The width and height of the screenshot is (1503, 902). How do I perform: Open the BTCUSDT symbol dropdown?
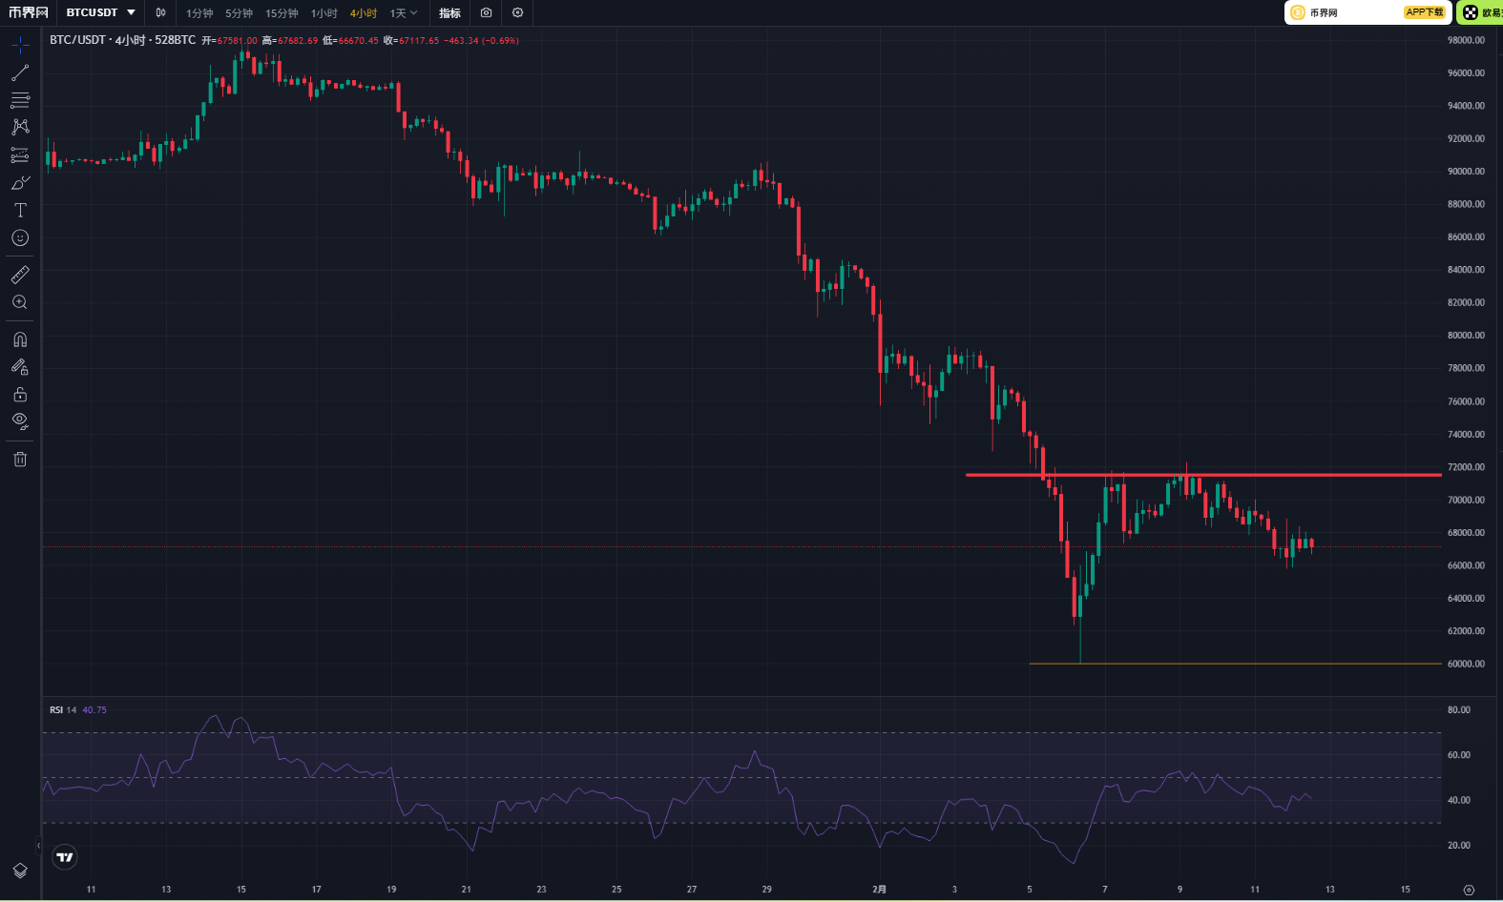tap(100, 12)
